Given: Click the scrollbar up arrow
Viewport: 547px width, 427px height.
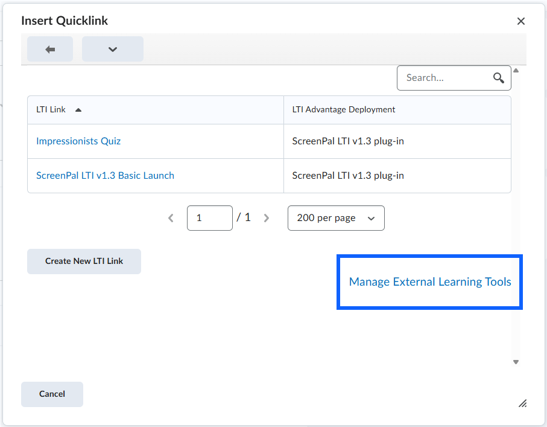Looking at the screenshot, I should (516, 71).
